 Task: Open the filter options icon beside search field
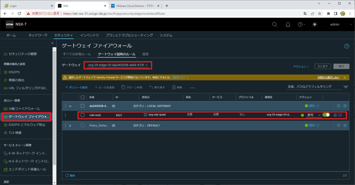point(346,87)
